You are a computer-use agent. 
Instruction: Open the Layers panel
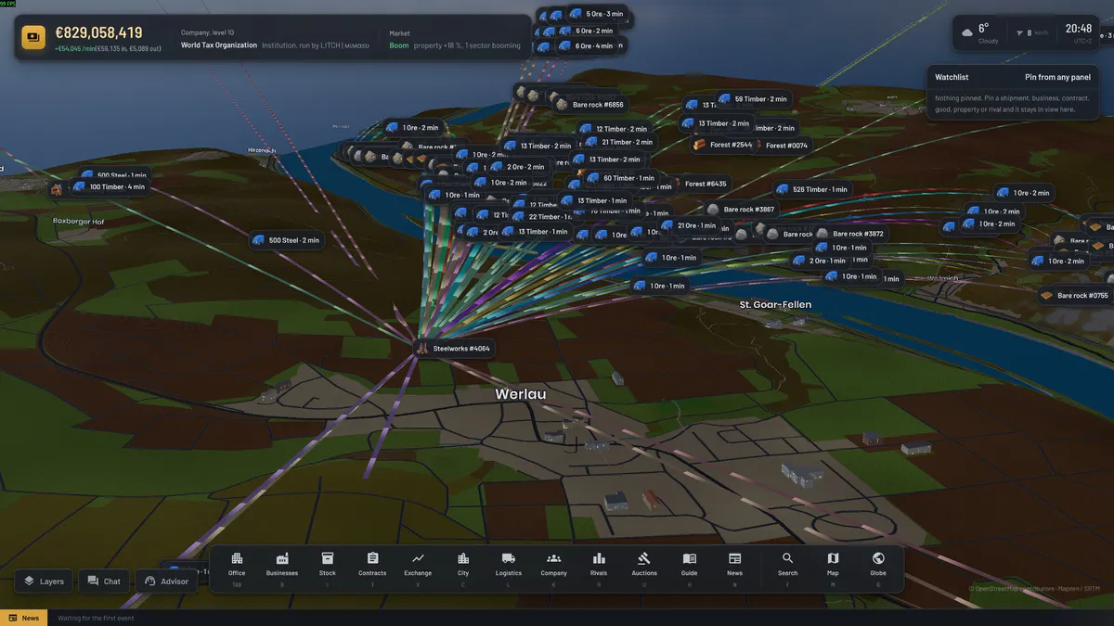[44, 581]
